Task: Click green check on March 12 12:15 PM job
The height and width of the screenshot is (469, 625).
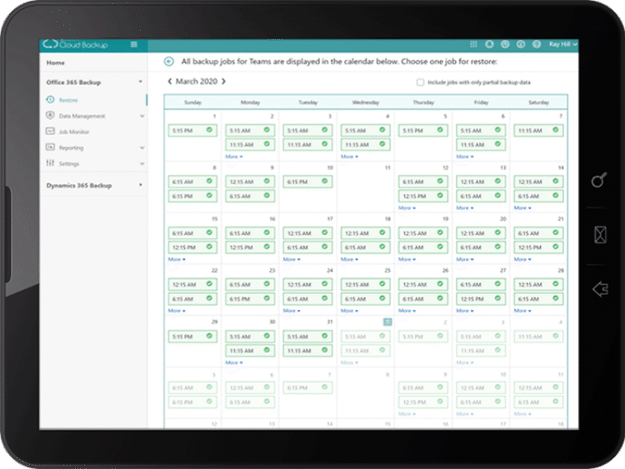Action: pyautogui.click(x=440, y=195)
